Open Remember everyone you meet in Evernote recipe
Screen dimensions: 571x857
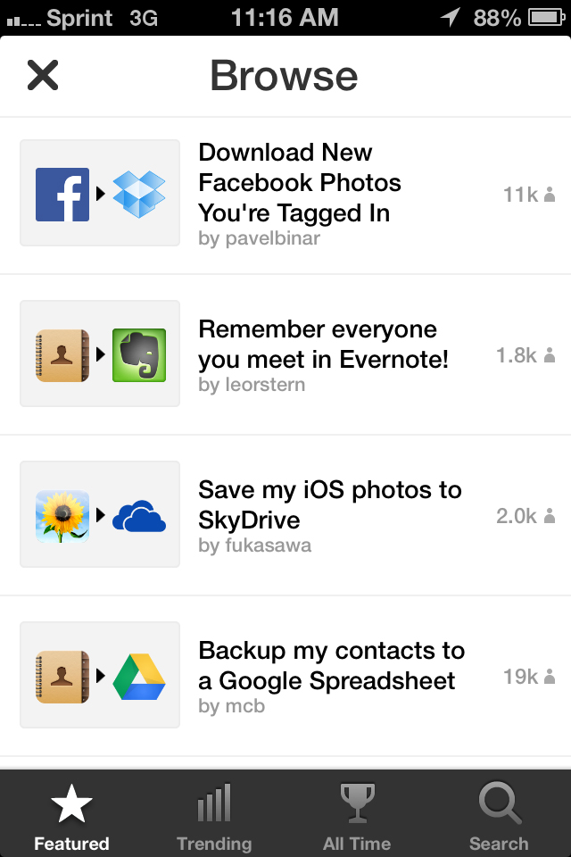pyautogui.click(x=285, y=355)
